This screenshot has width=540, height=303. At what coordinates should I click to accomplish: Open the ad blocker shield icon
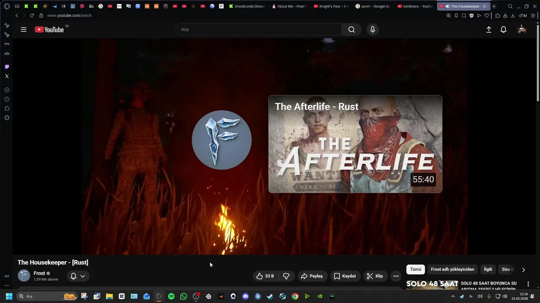pos(471,16)
